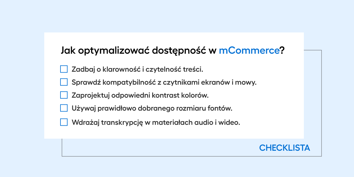Click the 'Zaprojektuj odpowiedni kontrast kolorów' text
Image resolution: width=354 pixels, height=177 pixels.
coord(140,96)
